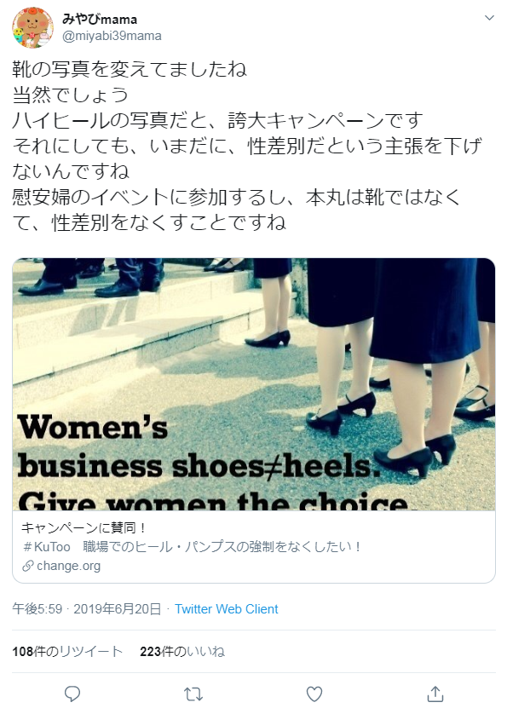Expand the tweet options chevron
507x714 pixels.
pyautogui.click(x=489, y=18)
